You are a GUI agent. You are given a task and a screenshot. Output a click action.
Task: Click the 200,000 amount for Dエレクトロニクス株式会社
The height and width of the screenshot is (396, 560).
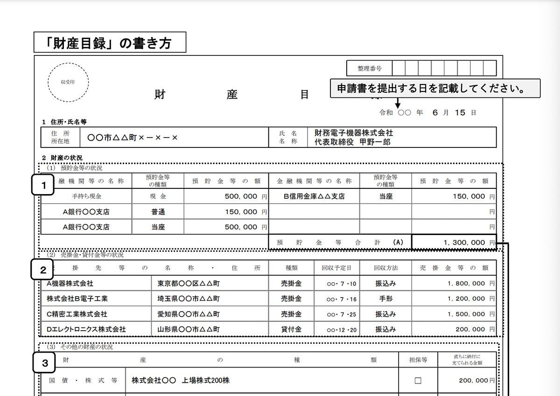470,329
